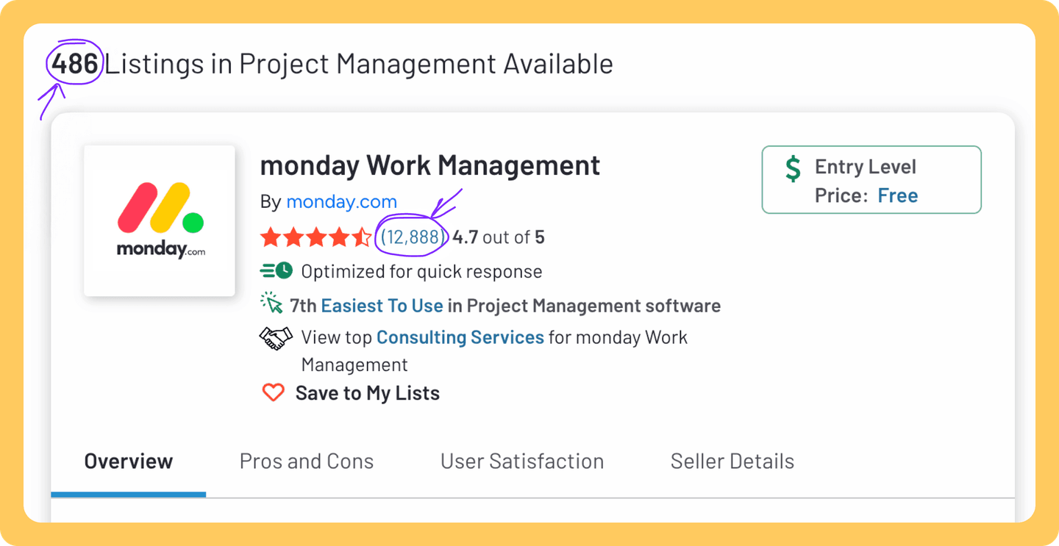Open the Consulting Services link
This screenshot has width=1059, height=546.
460,337
